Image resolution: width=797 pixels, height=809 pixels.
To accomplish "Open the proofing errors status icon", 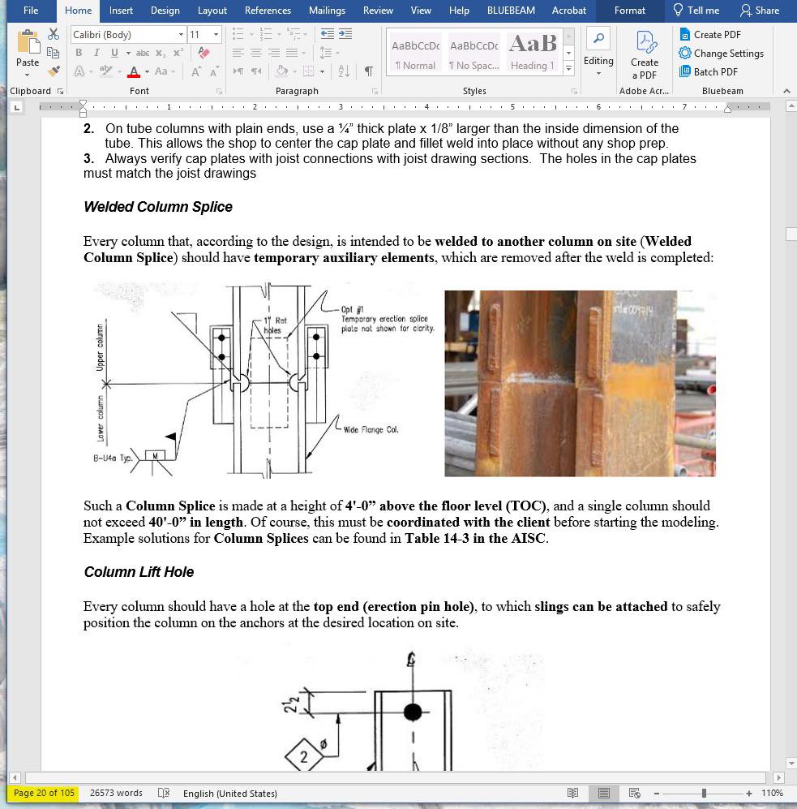I will tap(164, 793).
